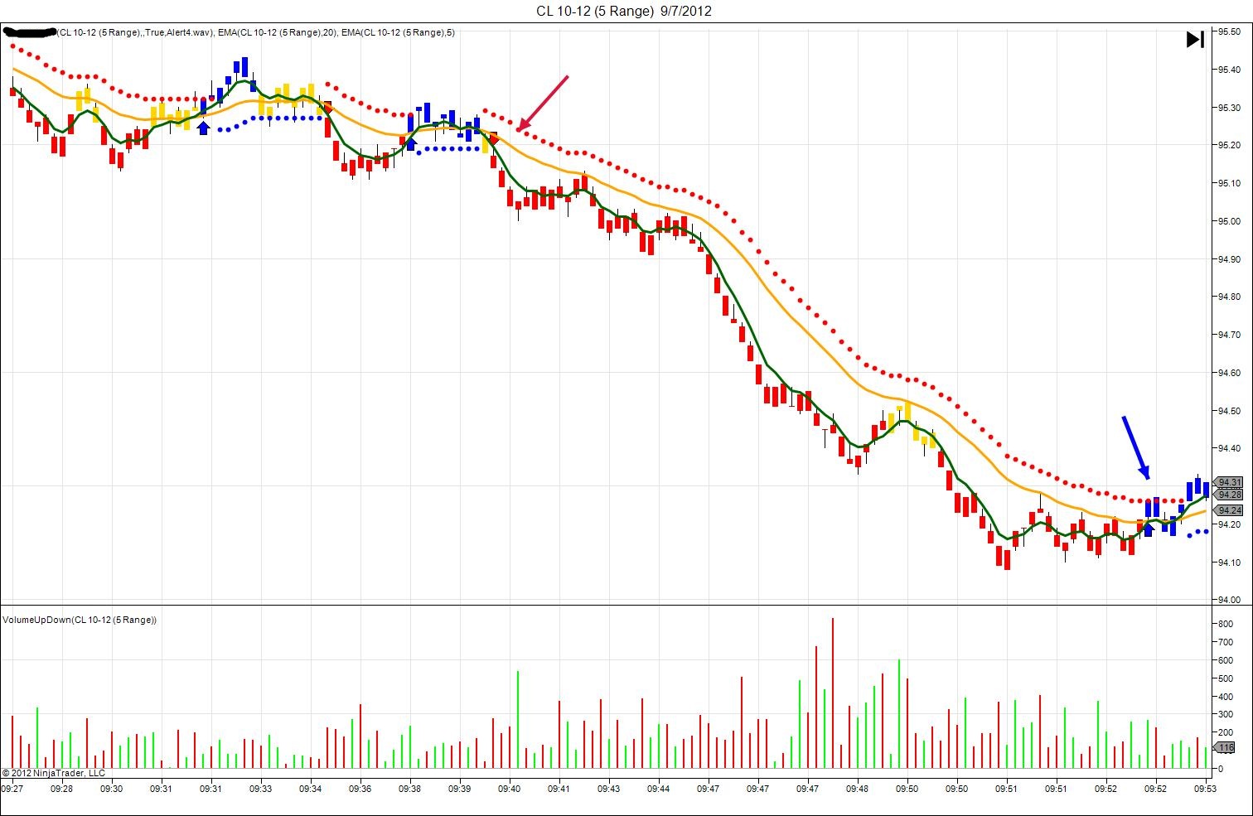
Task: Click the 09:36 time axis label
Action: click(x=360, y=789)
